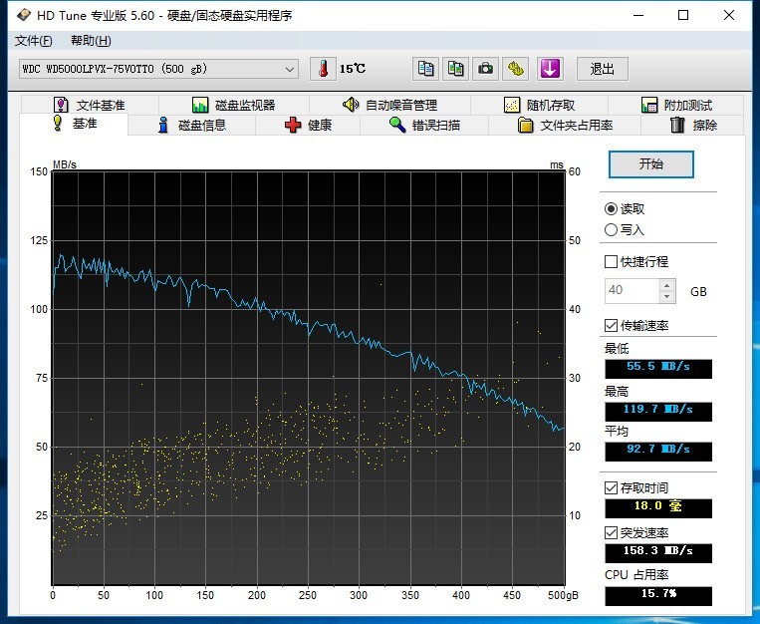This screenshot has height=624, width=760.
Task: Click the 退出 exit button
Action: point(602,69)
